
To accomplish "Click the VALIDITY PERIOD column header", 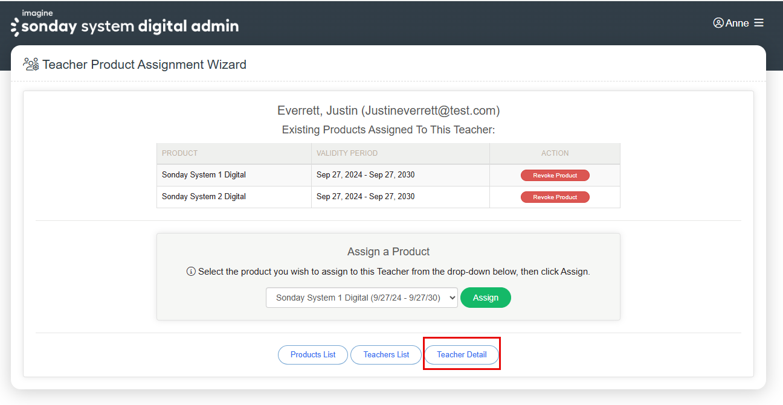I will tap(347, 153).
